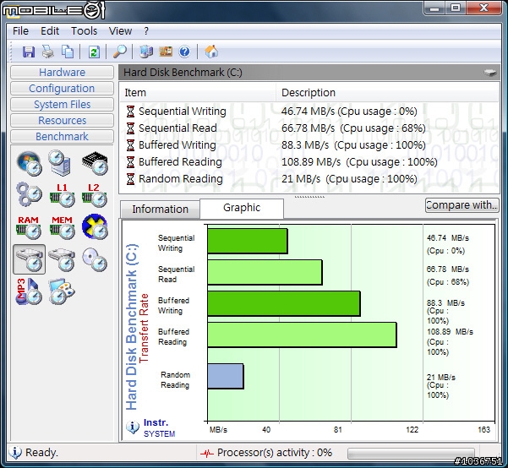Run the second drive benchmark icon

click(62, 259)
